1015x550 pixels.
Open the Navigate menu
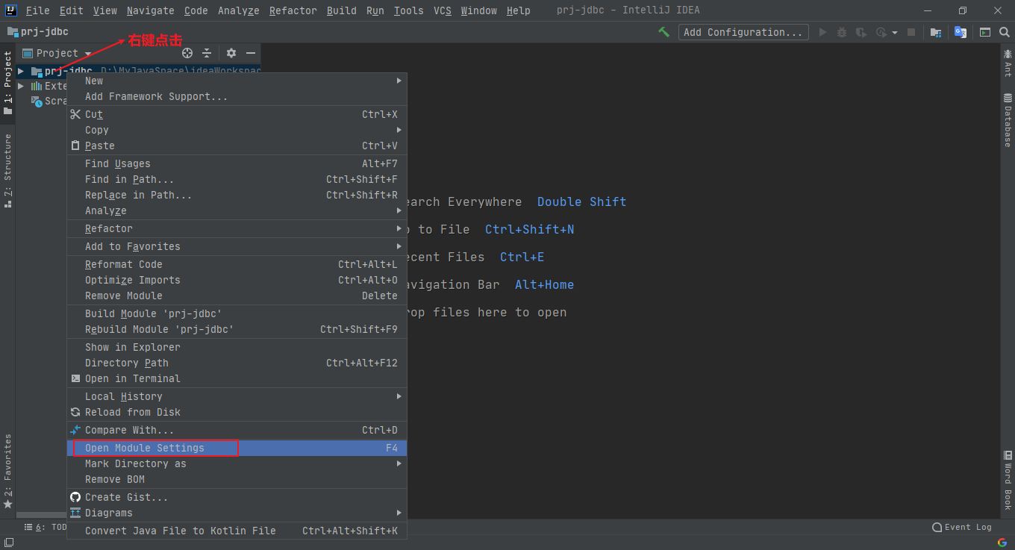(x=150, y=10)
